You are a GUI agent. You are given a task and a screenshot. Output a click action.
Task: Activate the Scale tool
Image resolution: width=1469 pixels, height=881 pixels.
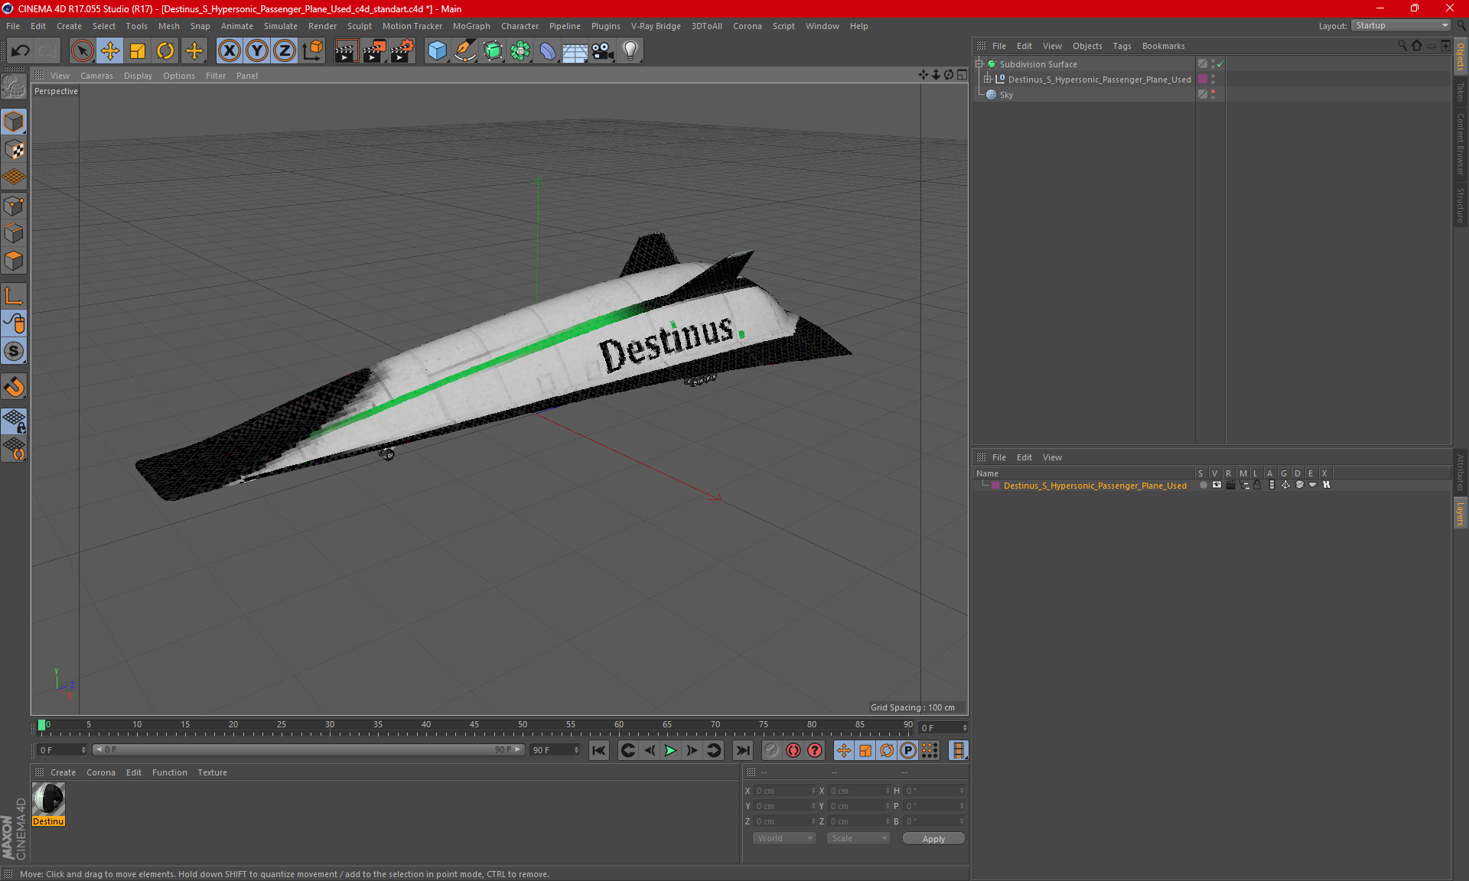(x=138, y=51)
